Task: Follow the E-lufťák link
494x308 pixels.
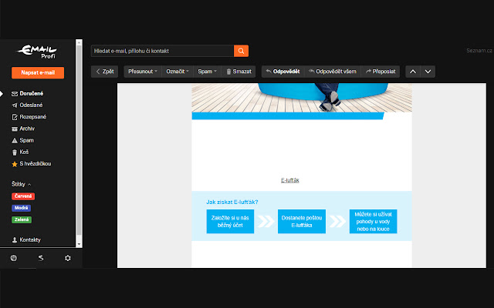Action: tap(290, 180)
